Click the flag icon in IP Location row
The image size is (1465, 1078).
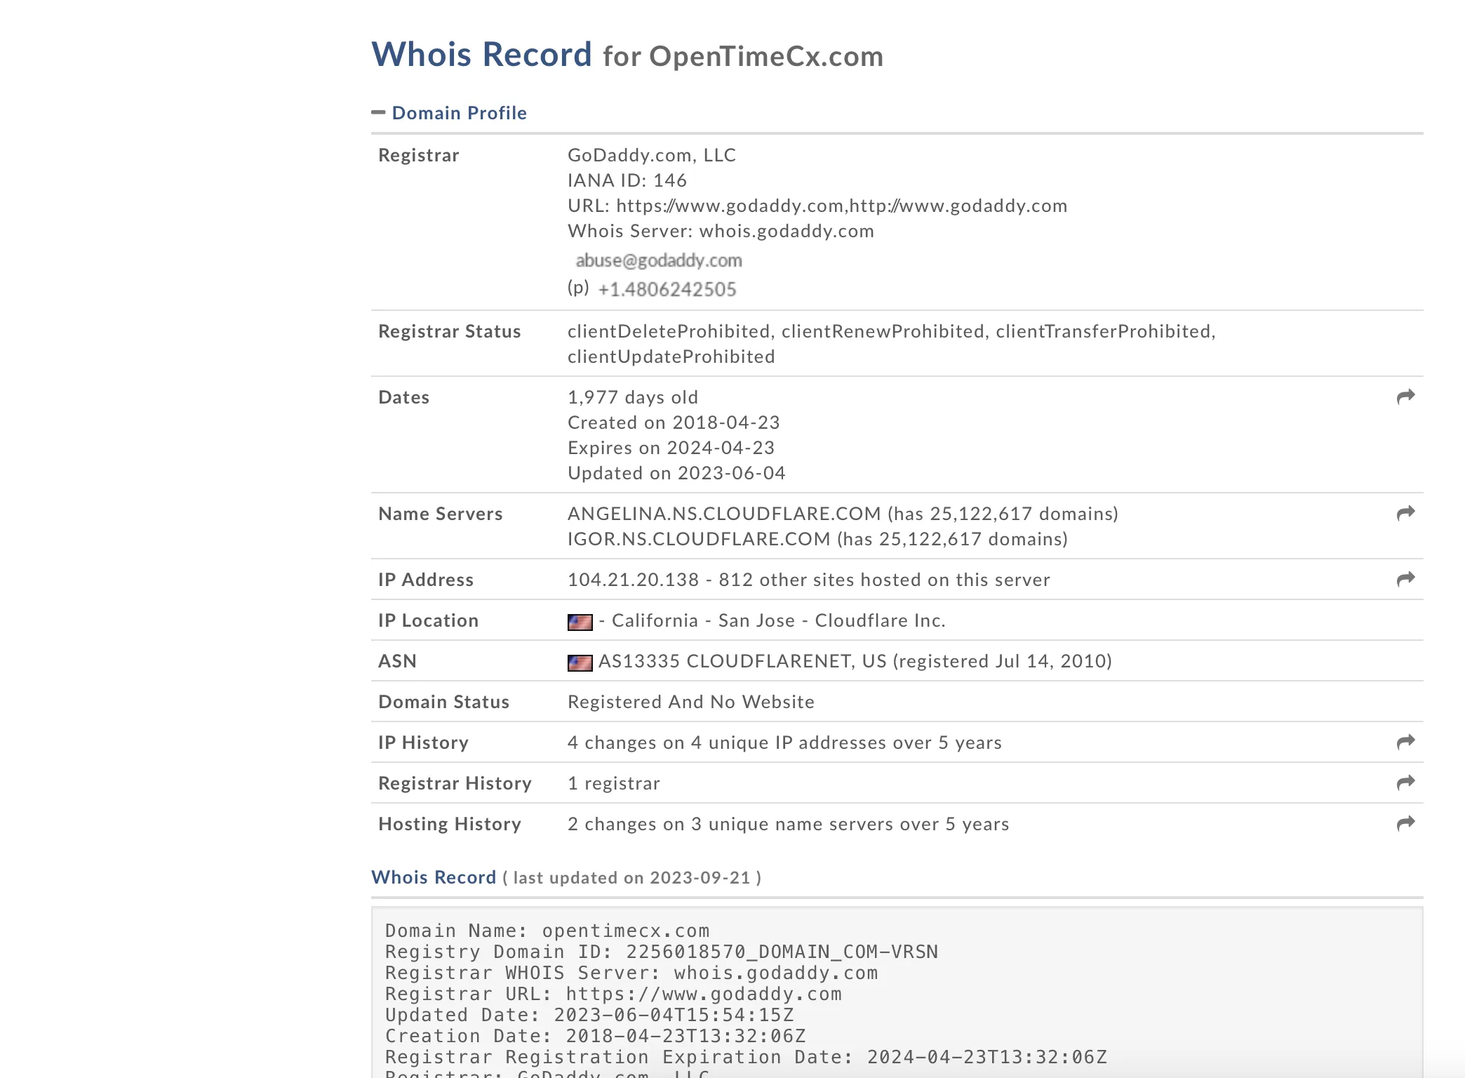[x=580, y=622]
